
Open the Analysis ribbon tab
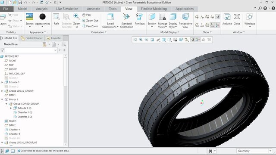(42, 9)
